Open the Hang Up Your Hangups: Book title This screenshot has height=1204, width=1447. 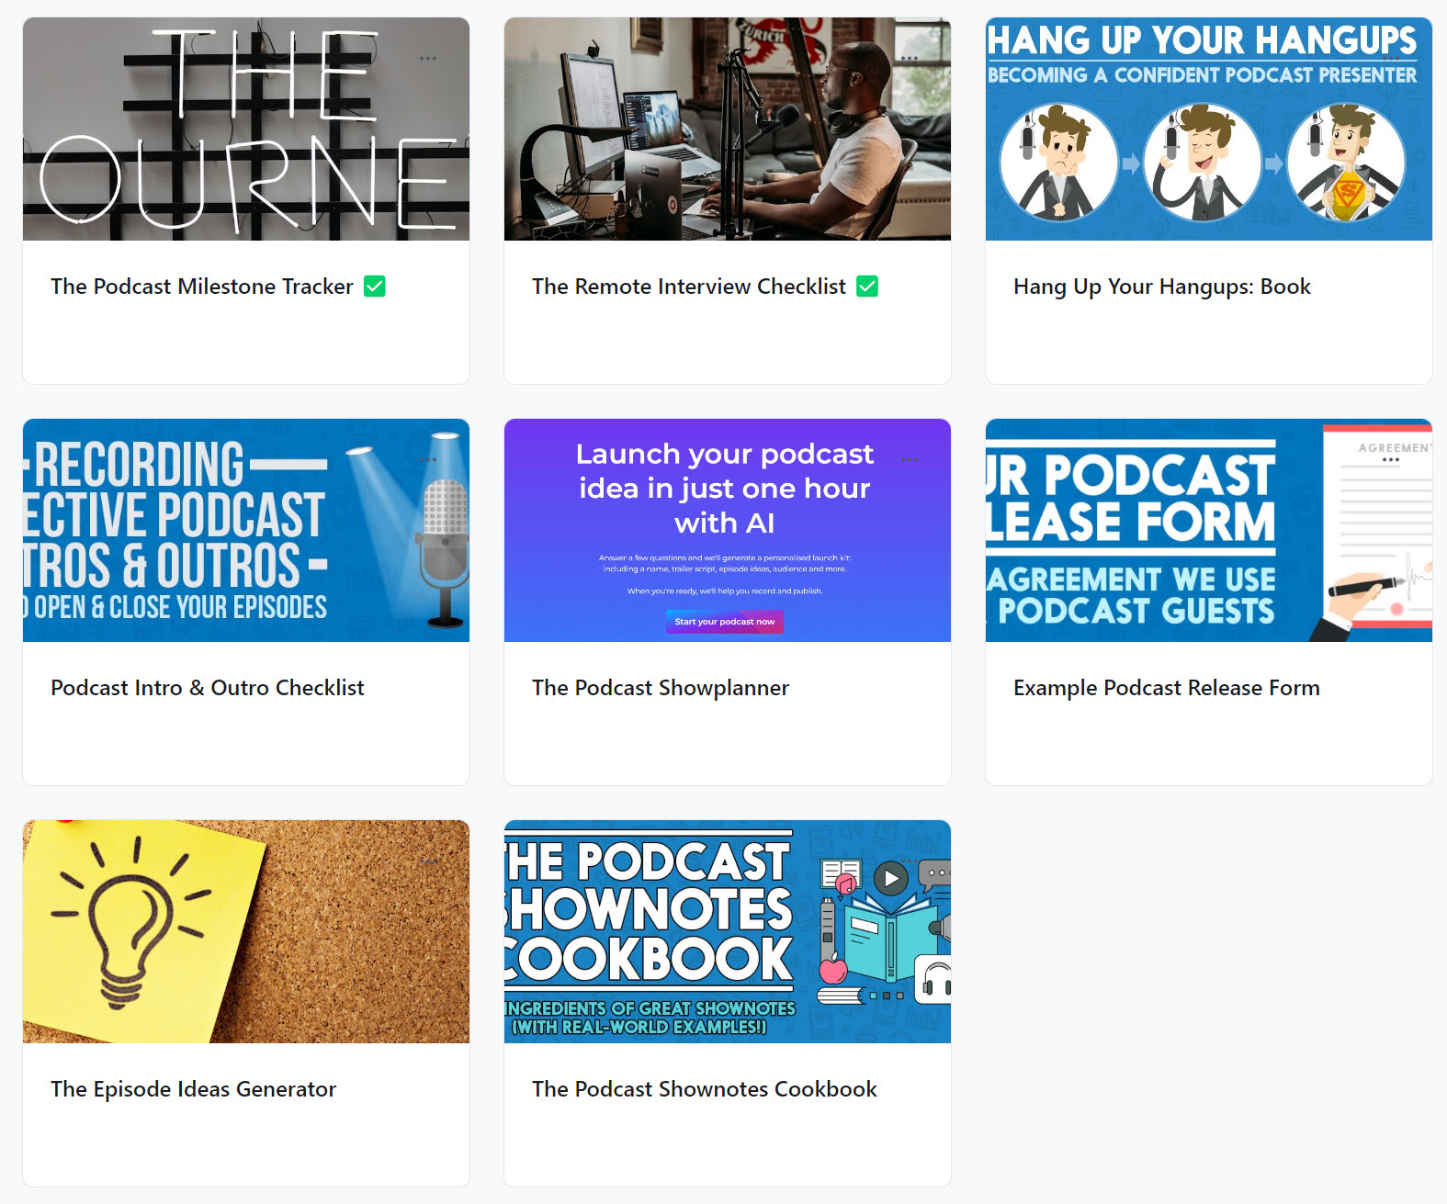point(1161,287)
